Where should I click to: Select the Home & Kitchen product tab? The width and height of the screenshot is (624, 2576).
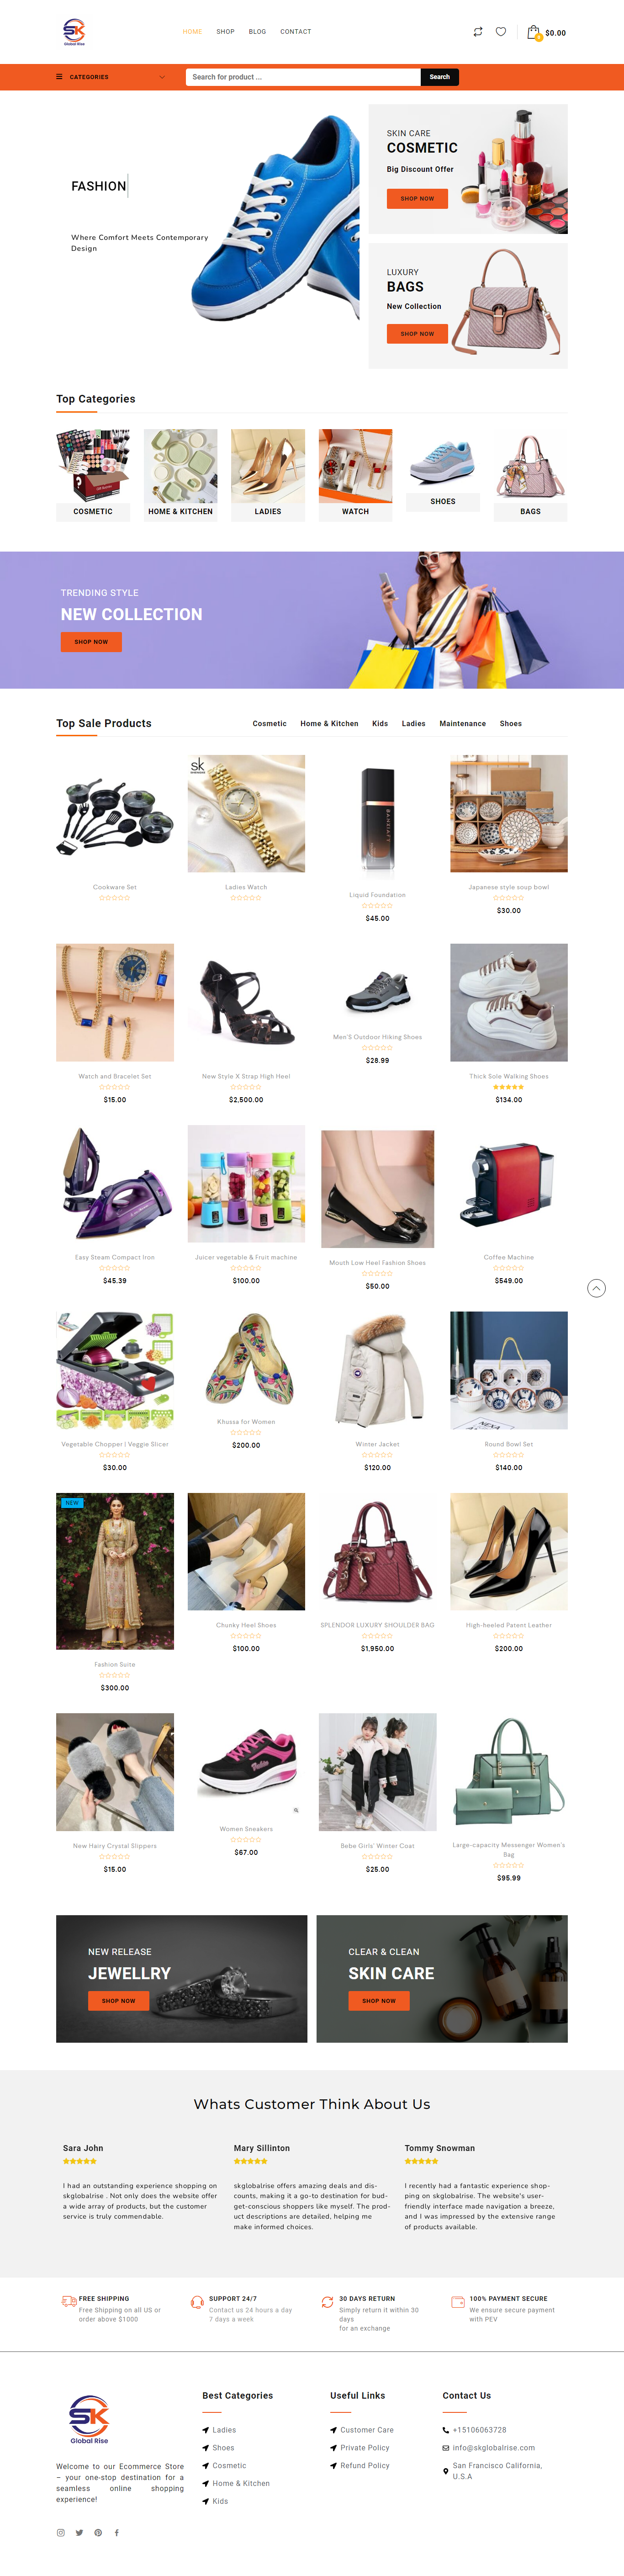pos(329,723)
